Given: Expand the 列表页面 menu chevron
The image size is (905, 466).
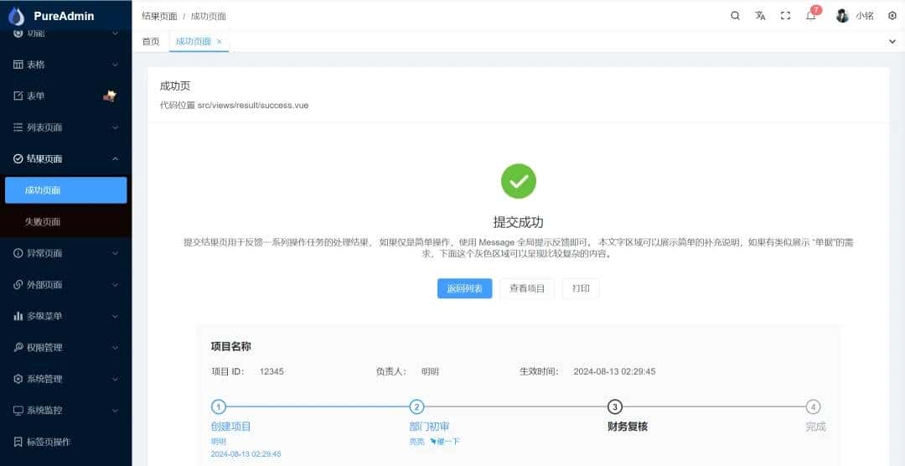Looking at the screenshot, I should pyautogui.click(x=115, y=127).
